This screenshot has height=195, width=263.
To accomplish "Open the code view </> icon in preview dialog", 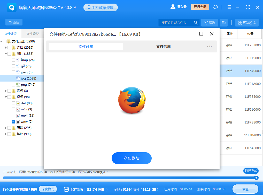I will pos(210,46).
